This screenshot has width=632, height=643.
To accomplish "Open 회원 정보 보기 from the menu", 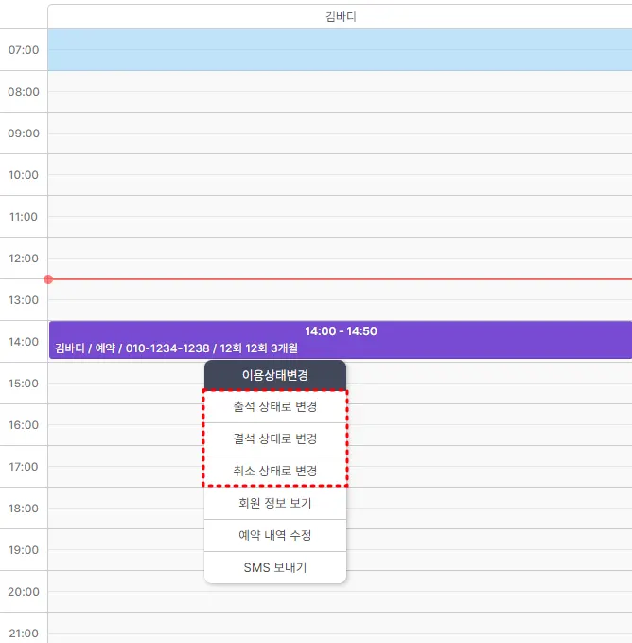I will (x=275, y=503).
